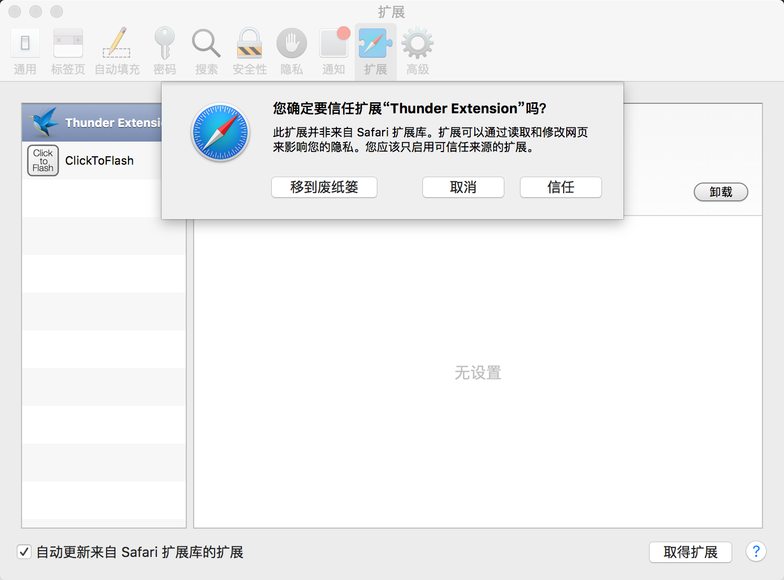Open the 安全性 (Security) lock pane
The height and width of the screenshot is (580, 784).
(250, 51)
